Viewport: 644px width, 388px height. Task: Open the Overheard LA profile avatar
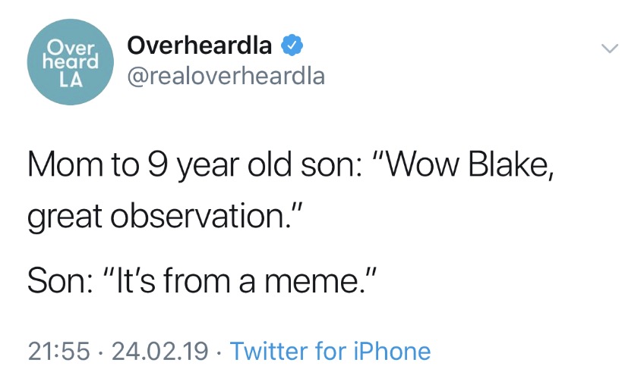click(70, 62)
